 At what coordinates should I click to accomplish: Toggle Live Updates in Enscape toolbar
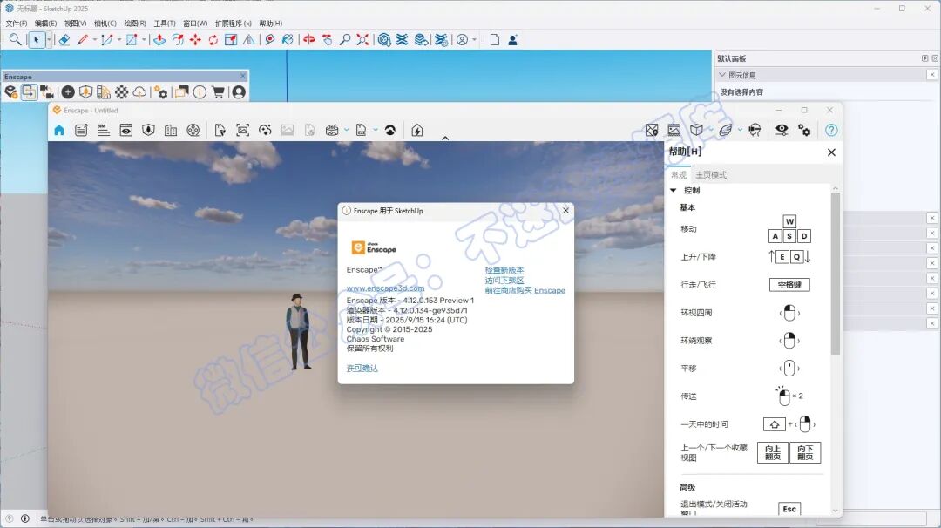[x=28, y=91]
